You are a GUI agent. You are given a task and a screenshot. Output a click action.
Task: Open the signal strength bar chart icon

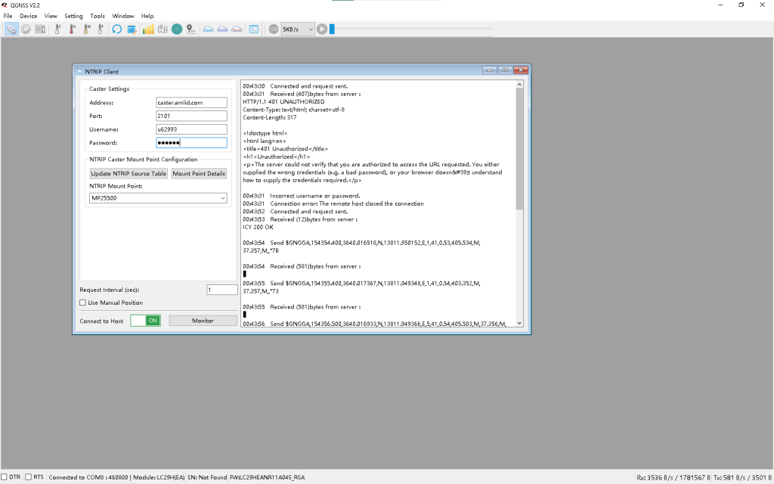pyautogui.click(x=148, y=29)
